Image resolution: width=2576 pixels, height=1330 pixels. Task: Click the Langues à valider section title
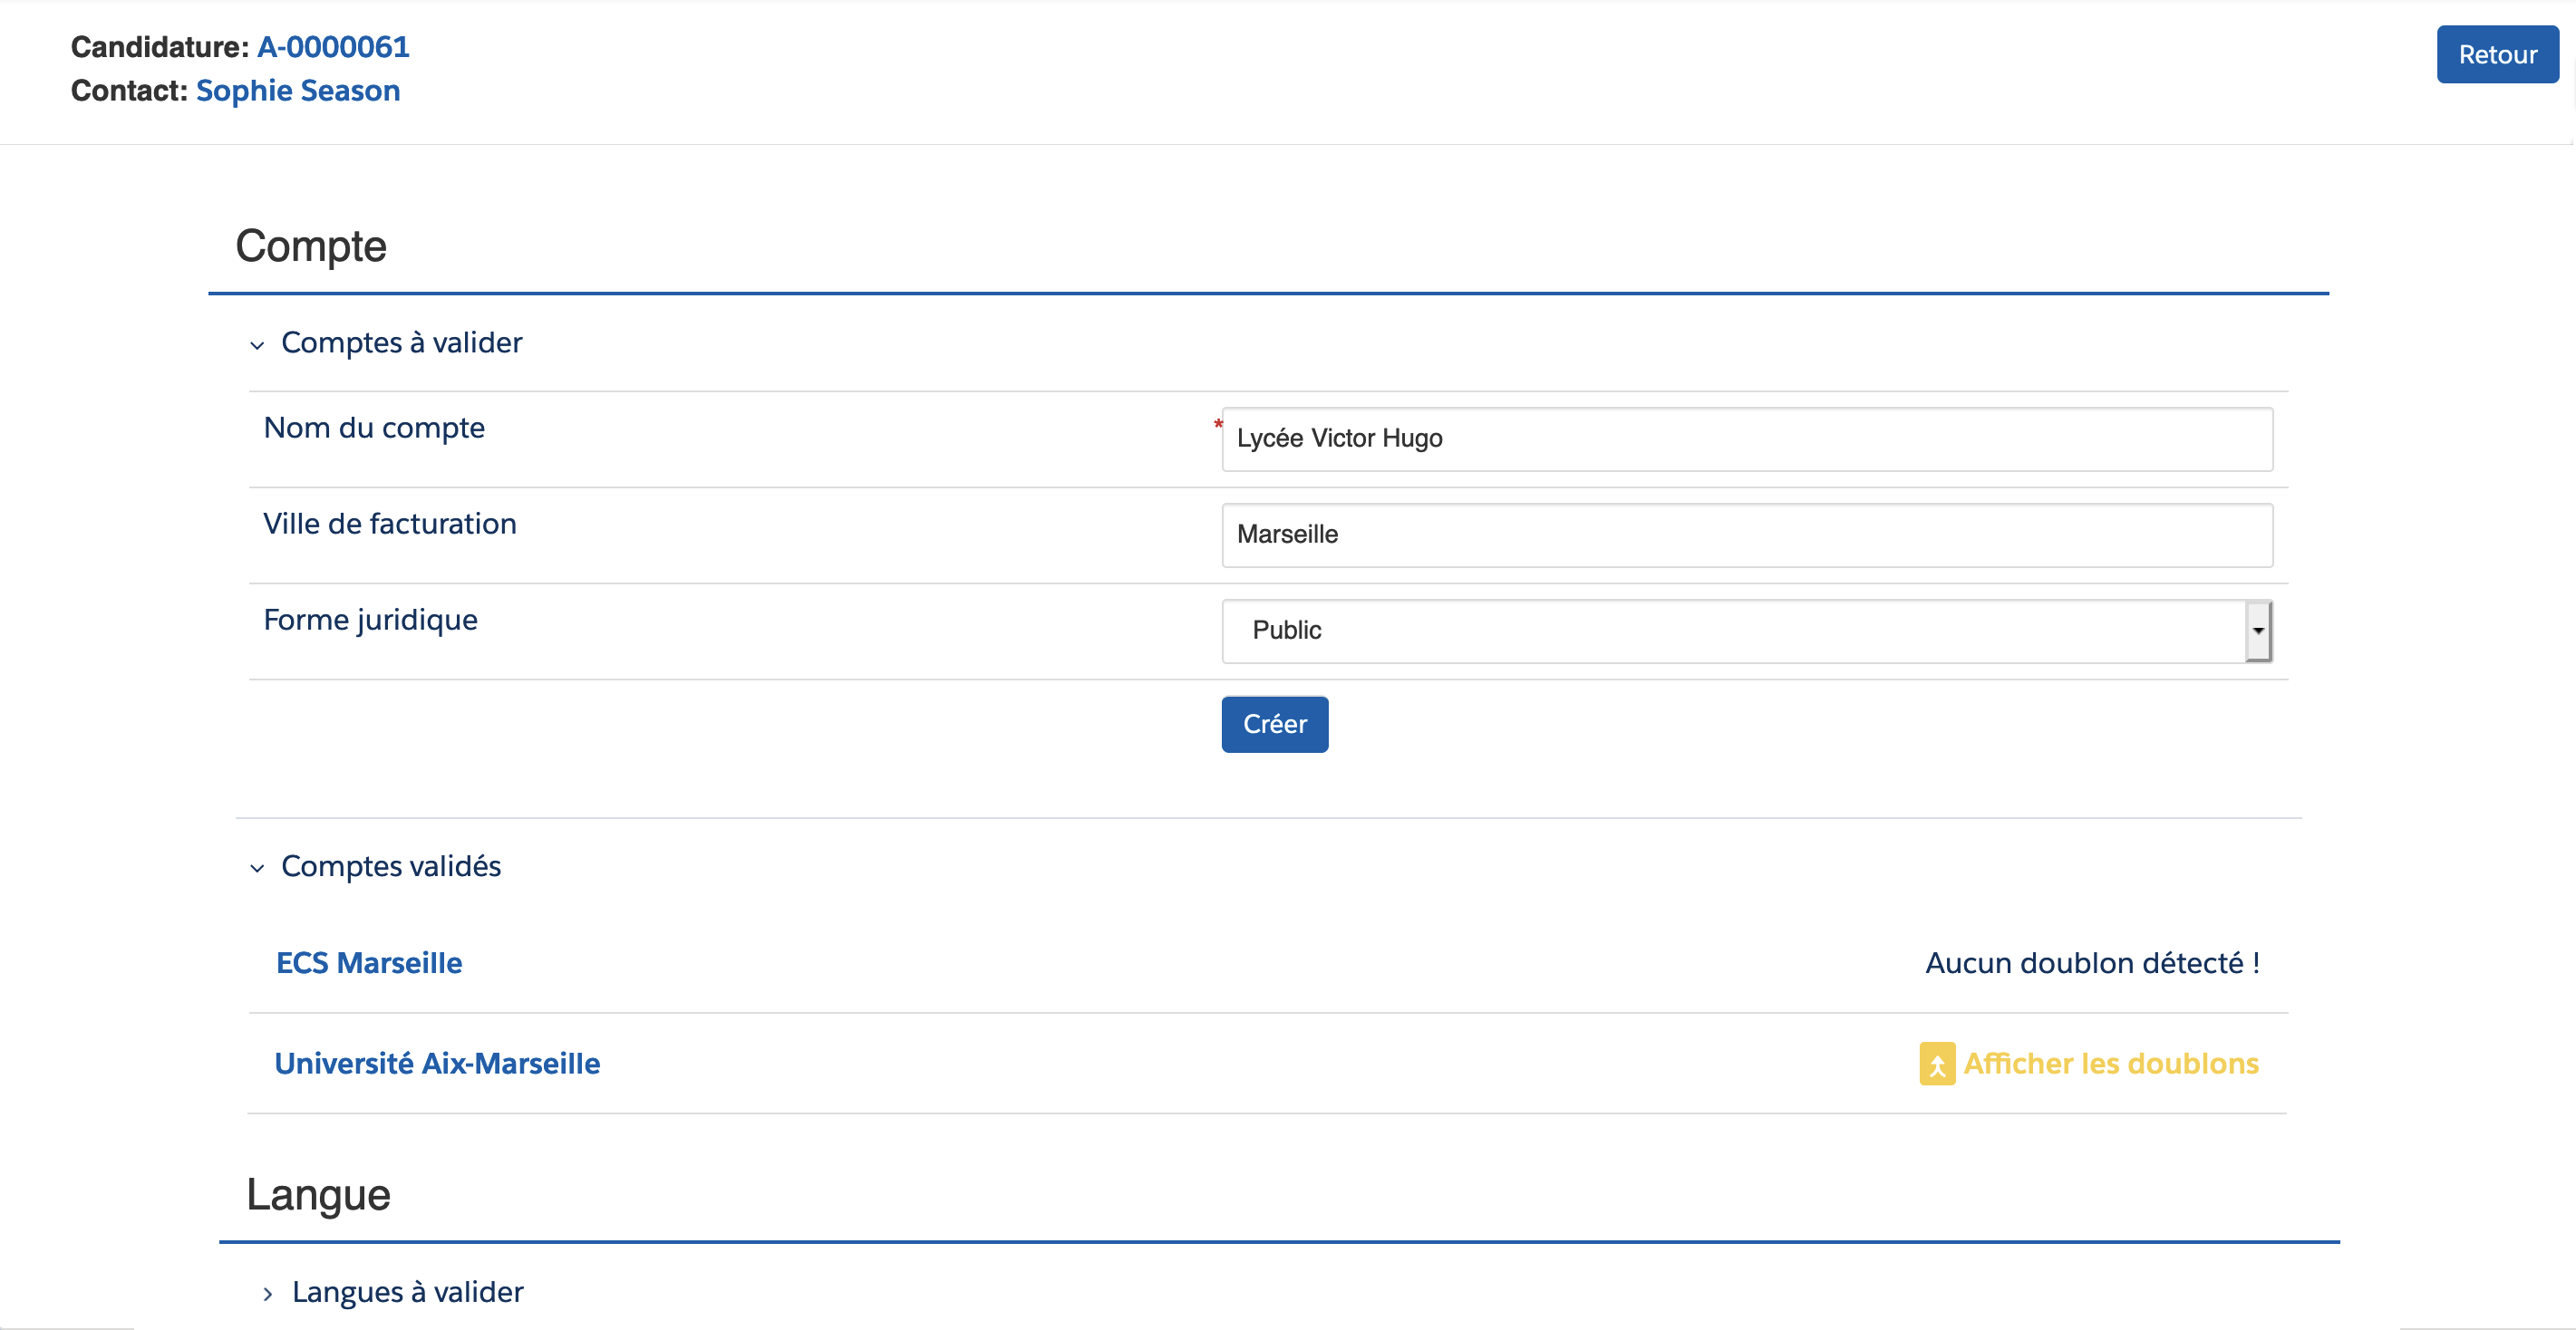coord(407,1291)
